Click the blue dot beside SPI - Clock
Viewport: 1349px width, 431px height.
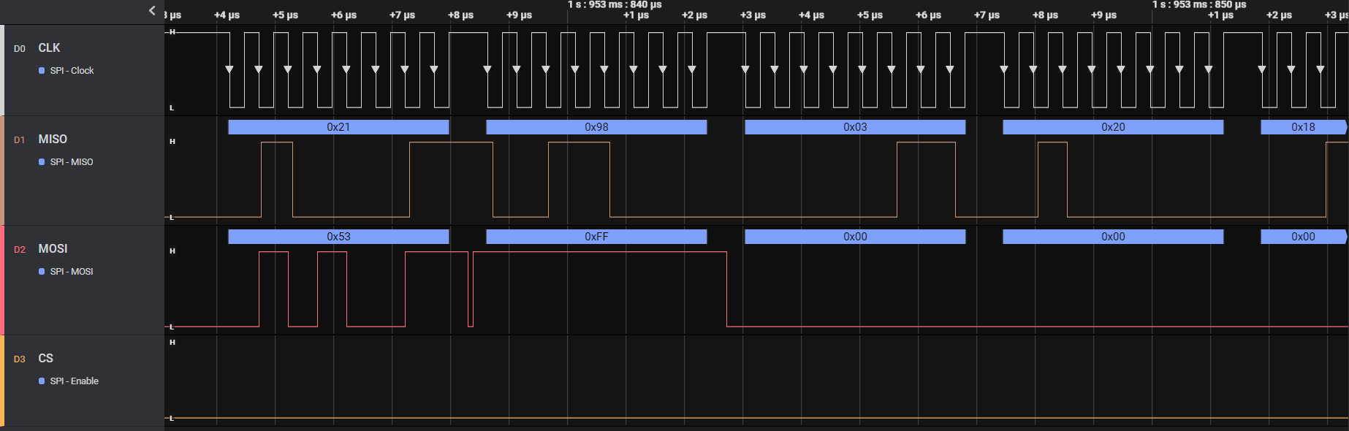click(42, 71)
